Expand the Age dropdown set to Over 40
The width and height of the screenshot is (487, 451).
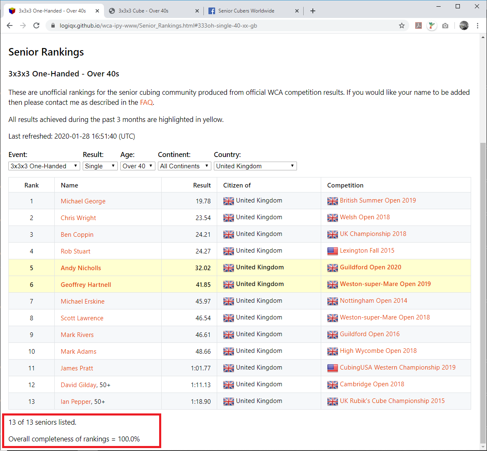pos(137,166)
